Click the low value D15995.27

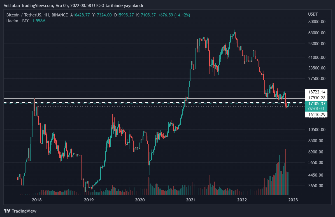[x=124, y=15]
